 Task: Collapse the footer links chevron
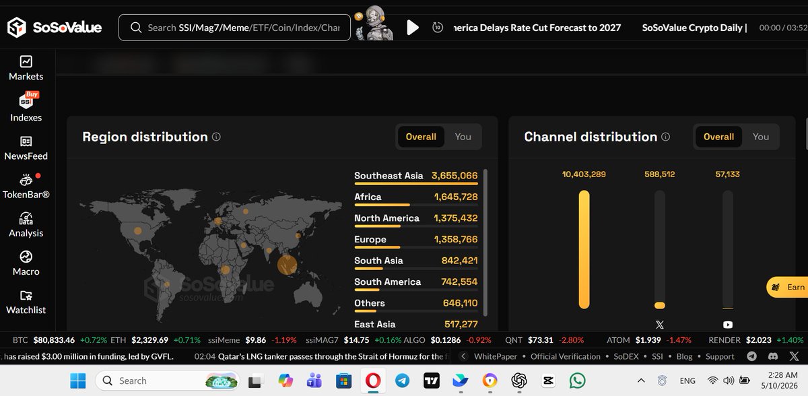click(x=462, y=356)
